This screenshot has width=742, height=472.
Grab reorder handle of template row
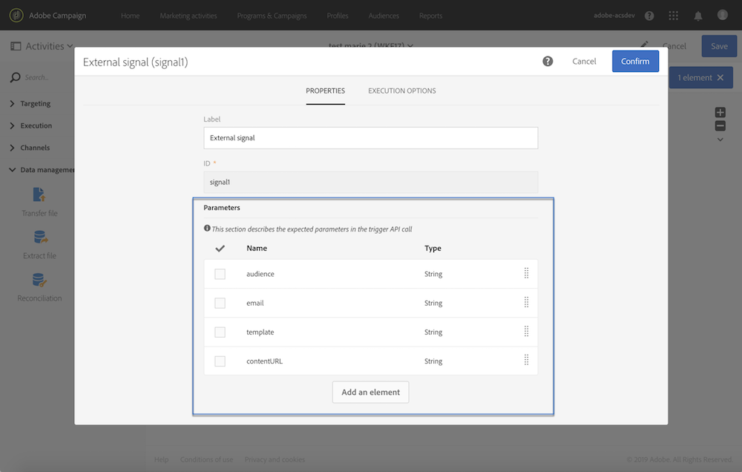click(526, 332)
